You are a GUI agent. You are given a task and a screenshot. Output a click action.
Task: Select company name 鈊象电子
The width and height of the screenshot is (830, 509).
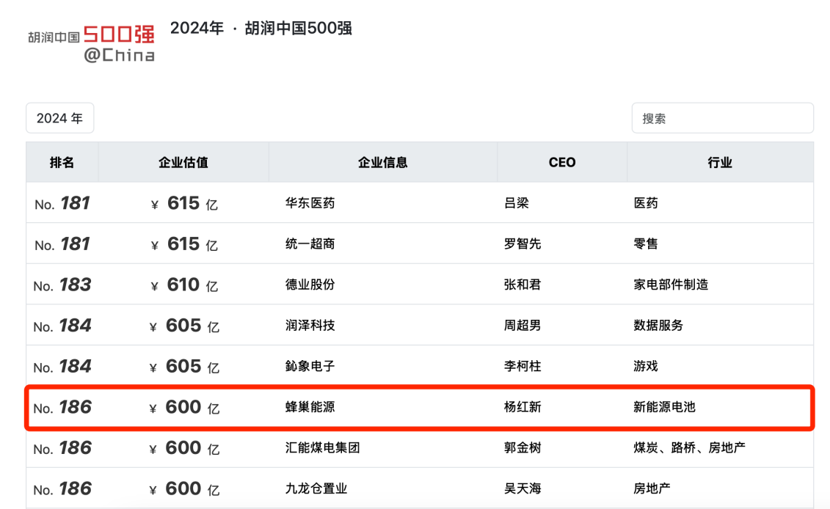coord(310,366)
